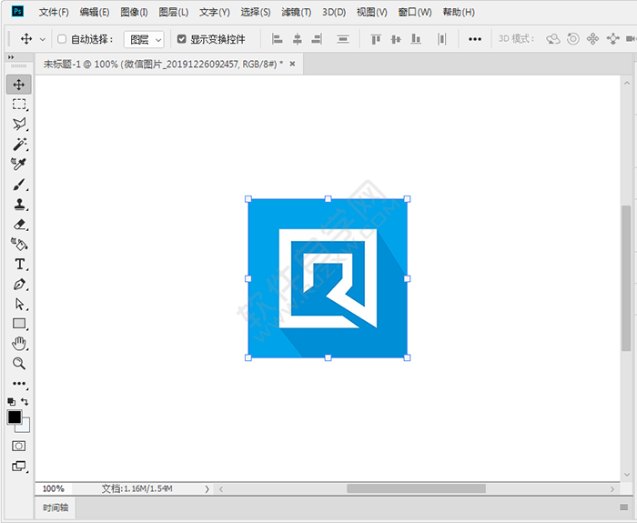637x523 pixels.
Task: Uncheck the 显示变换控件 checkbox
Action: coord(182,39)
